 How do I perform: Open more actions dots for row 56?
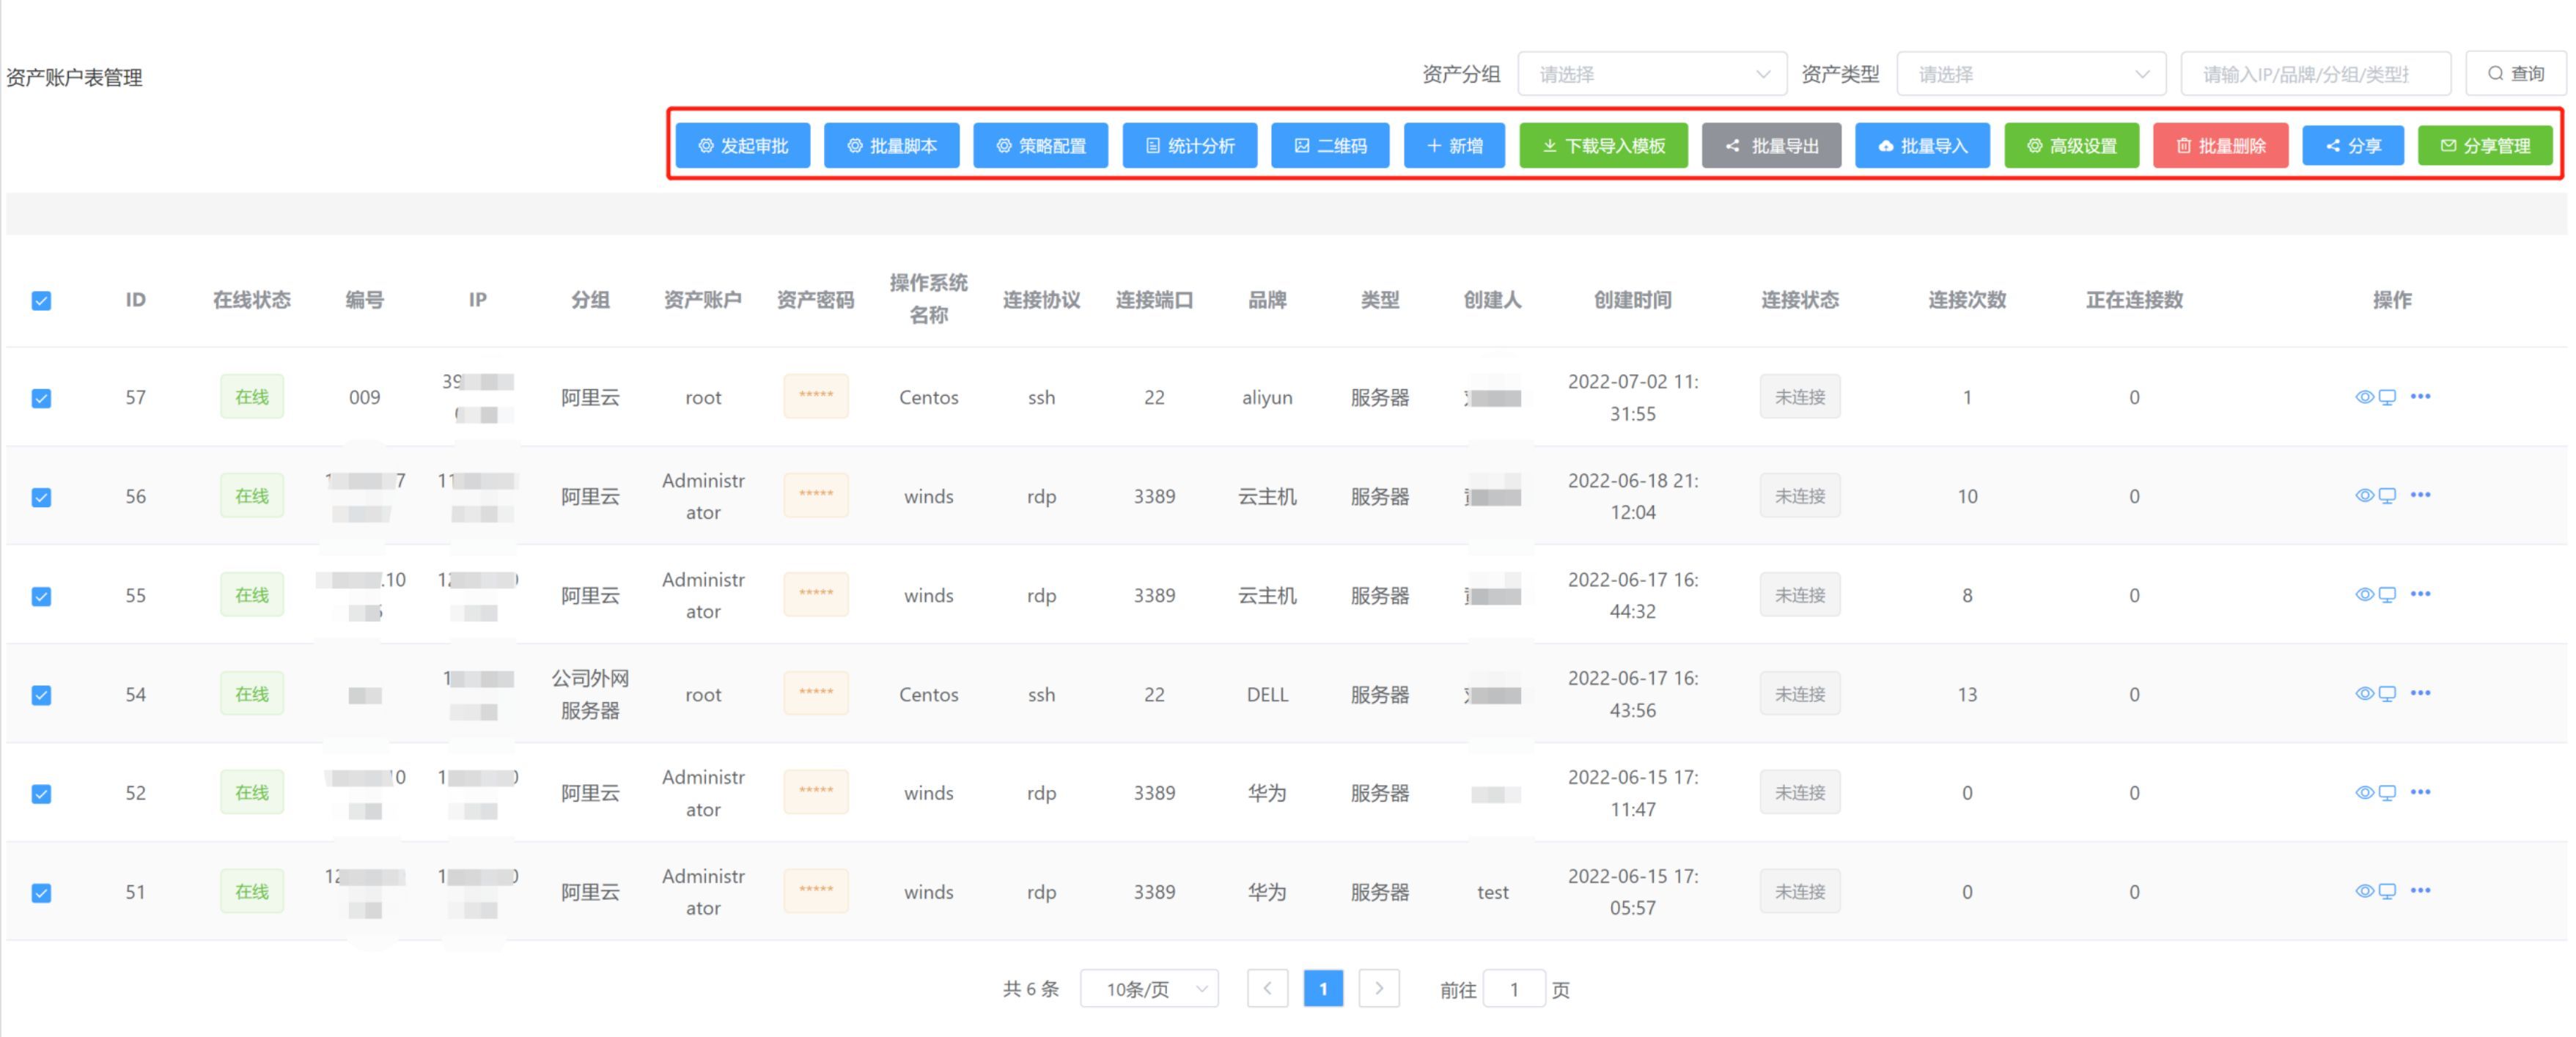[2420, 494]
